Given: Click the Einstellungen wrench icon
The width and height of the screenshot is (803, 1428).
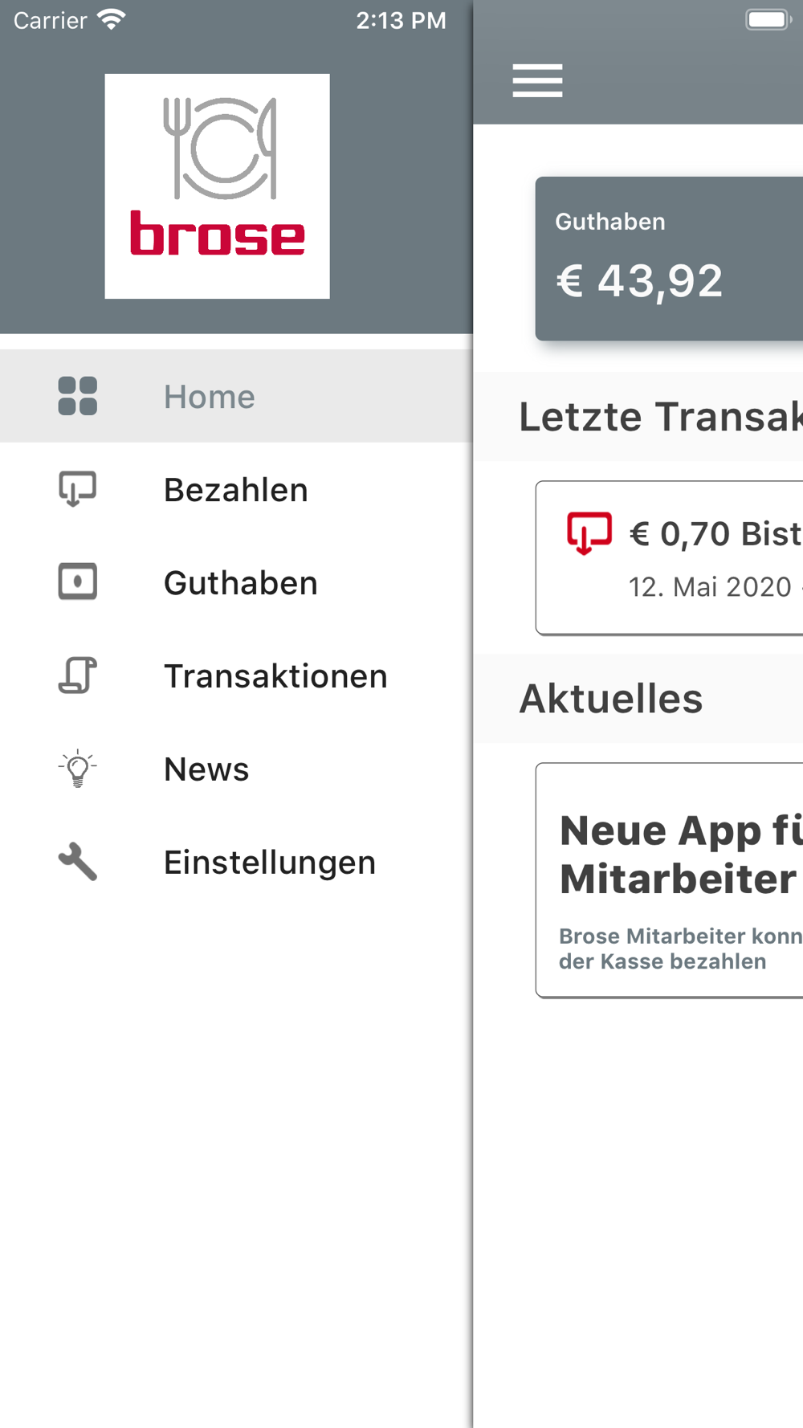Looking at the screenshot, I should (78, 862).
